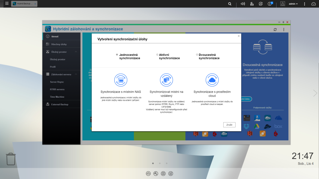Open the desktop trash bin
Screen dimensions: 319x179
pos(11,159)
